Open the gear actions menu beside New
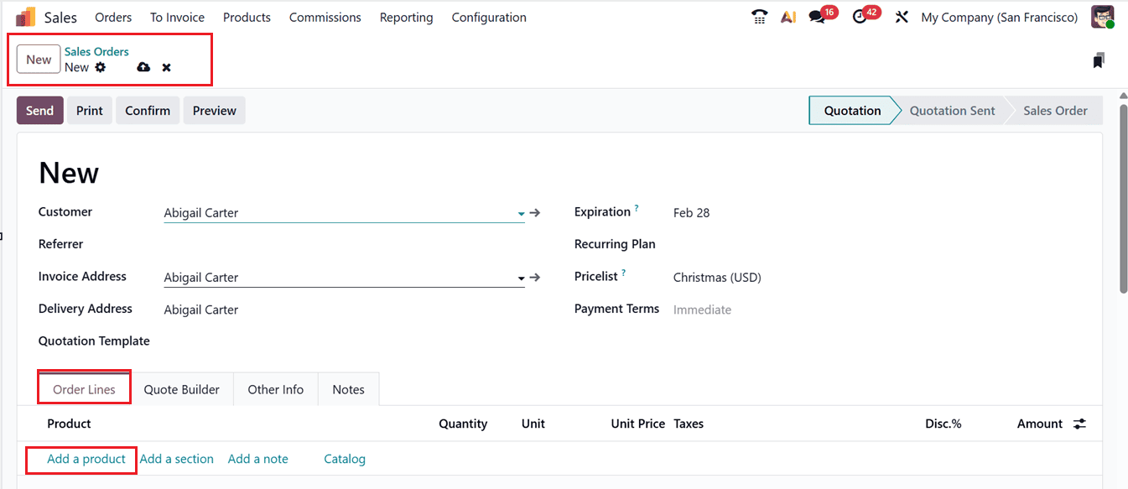Screen dimensions: 1128x489 click(x=101, y=67)
